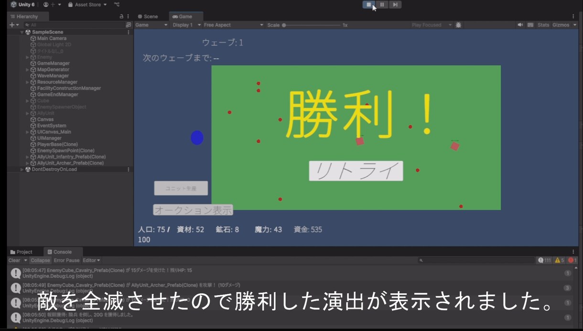Image resolution: width=583 pixels, height=331 pixels.
Task: Click the ユニット生産 button
Action: [181, 188]
